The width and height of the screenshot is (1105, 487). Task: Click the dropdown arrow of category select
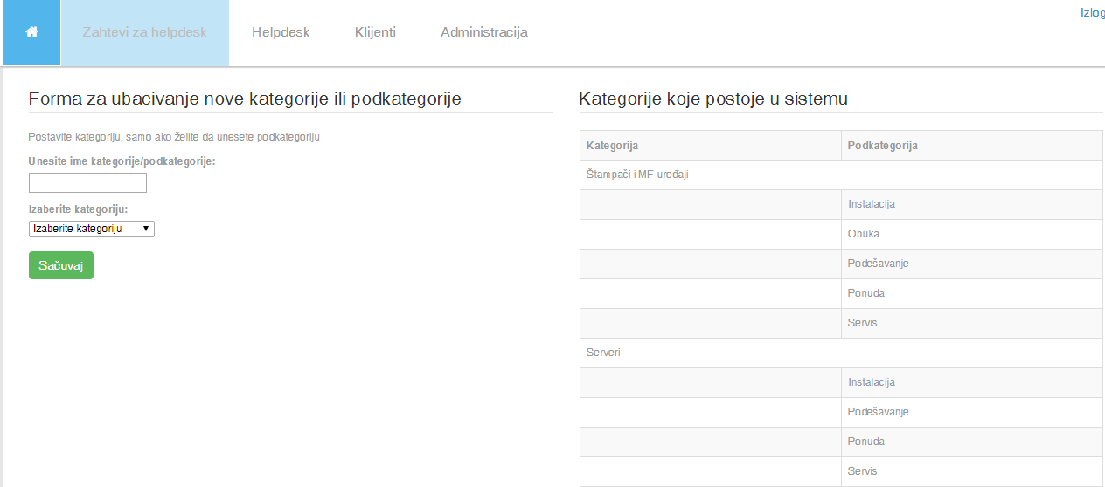point(145,229)
